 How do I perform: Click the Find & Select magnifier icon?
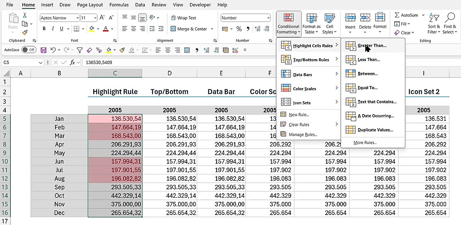(x=449, y=24)
